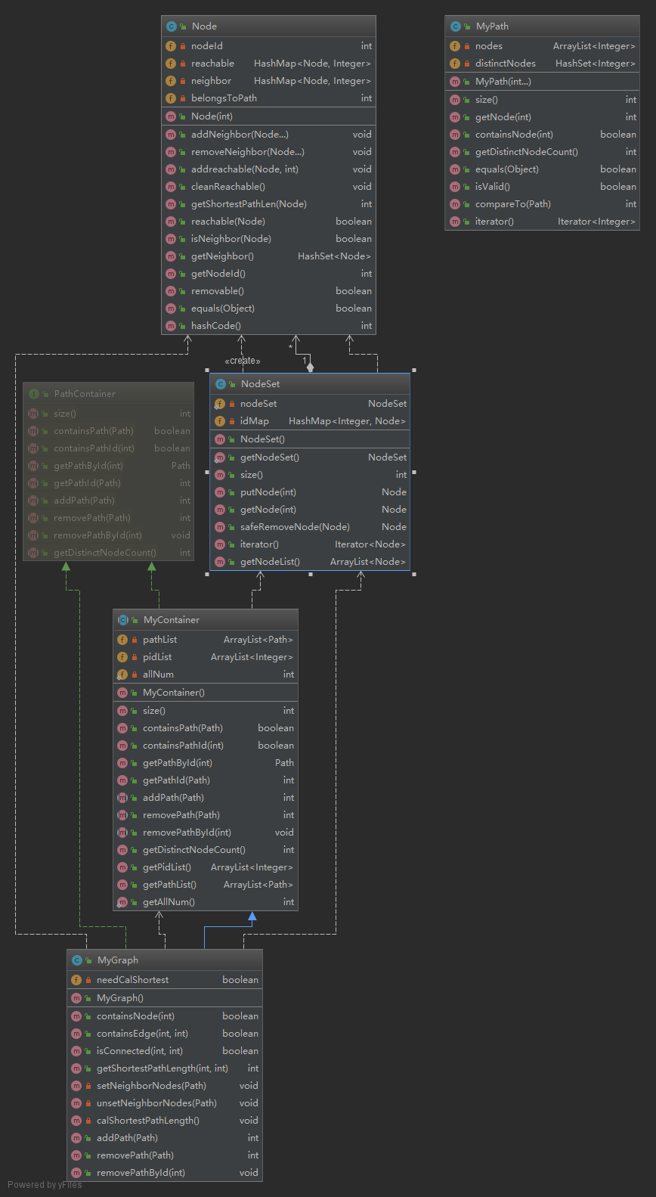
Task: Click getAllNum() method in MyContainer
Action: point(206,902)
